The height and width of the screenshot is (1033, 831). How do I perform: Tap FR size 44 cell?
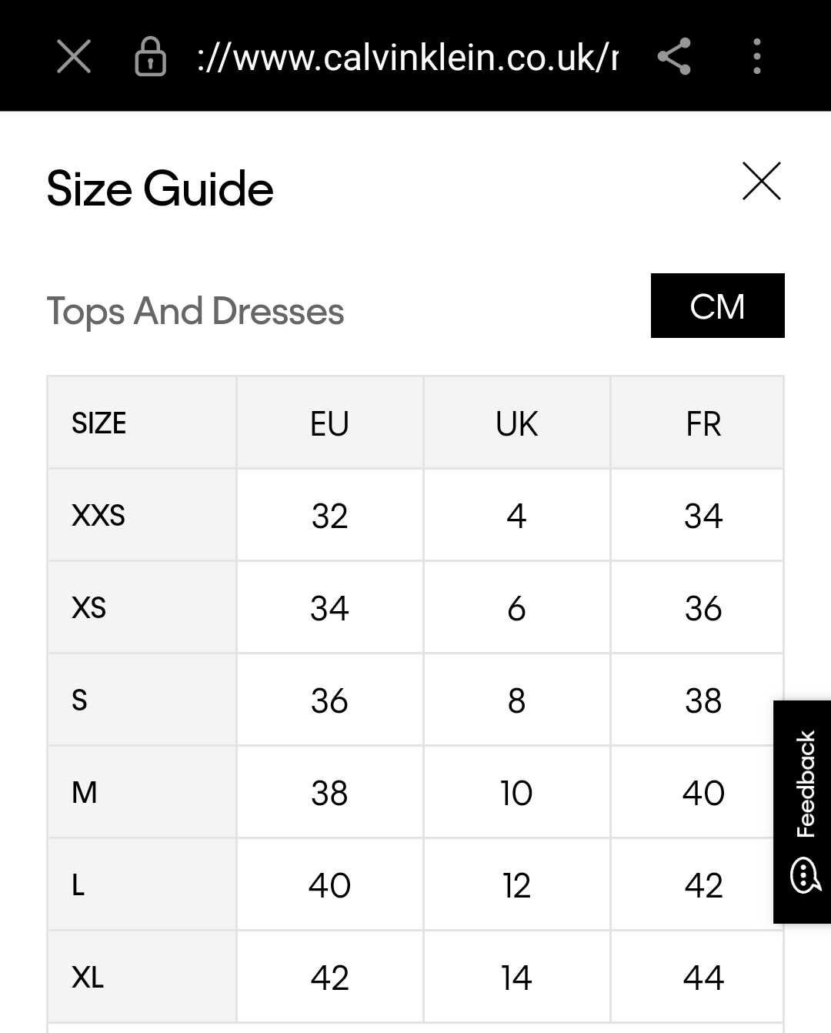703,978
